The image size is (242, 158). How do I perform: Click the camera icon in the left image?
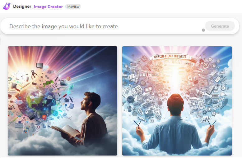67,100
